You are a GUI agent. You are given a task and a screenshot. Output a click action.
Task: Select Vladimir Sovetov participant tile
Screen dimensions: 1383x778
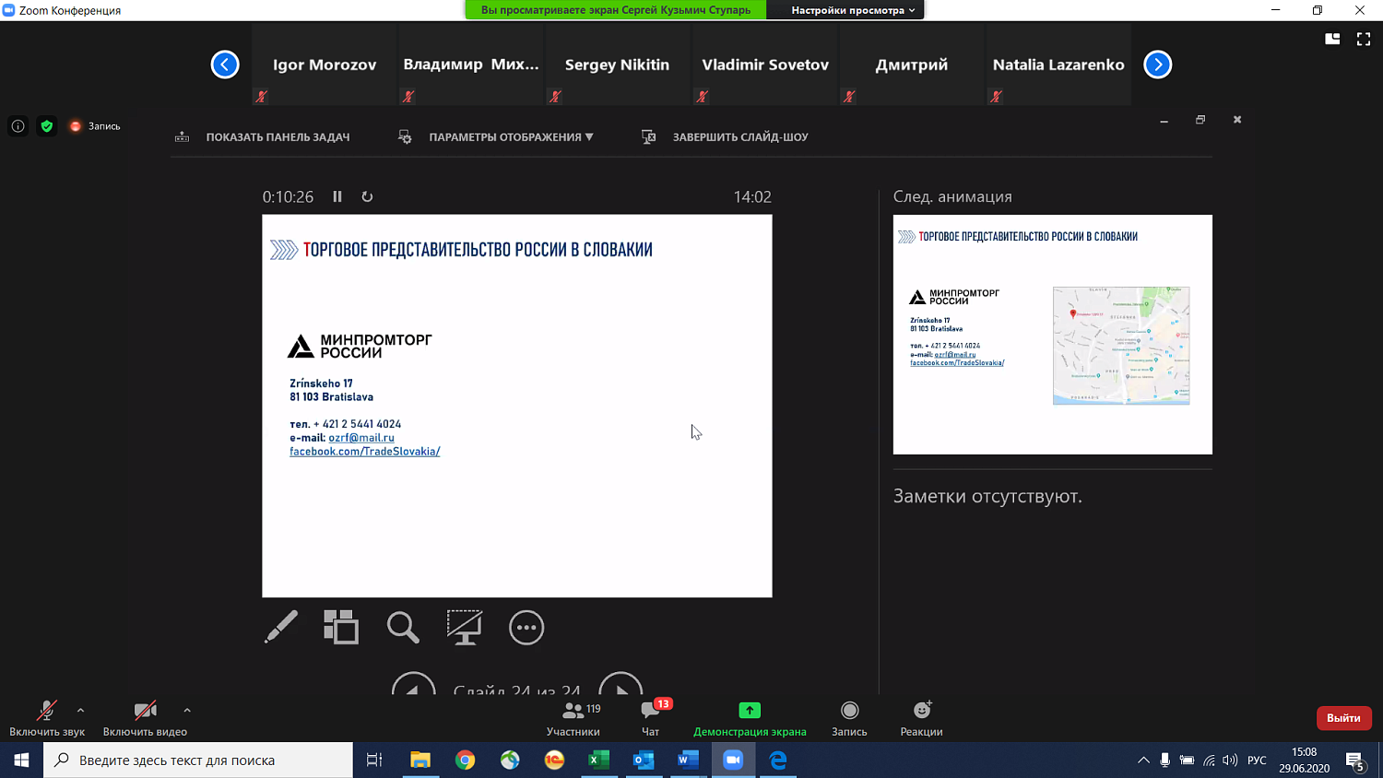pos(765,65)
